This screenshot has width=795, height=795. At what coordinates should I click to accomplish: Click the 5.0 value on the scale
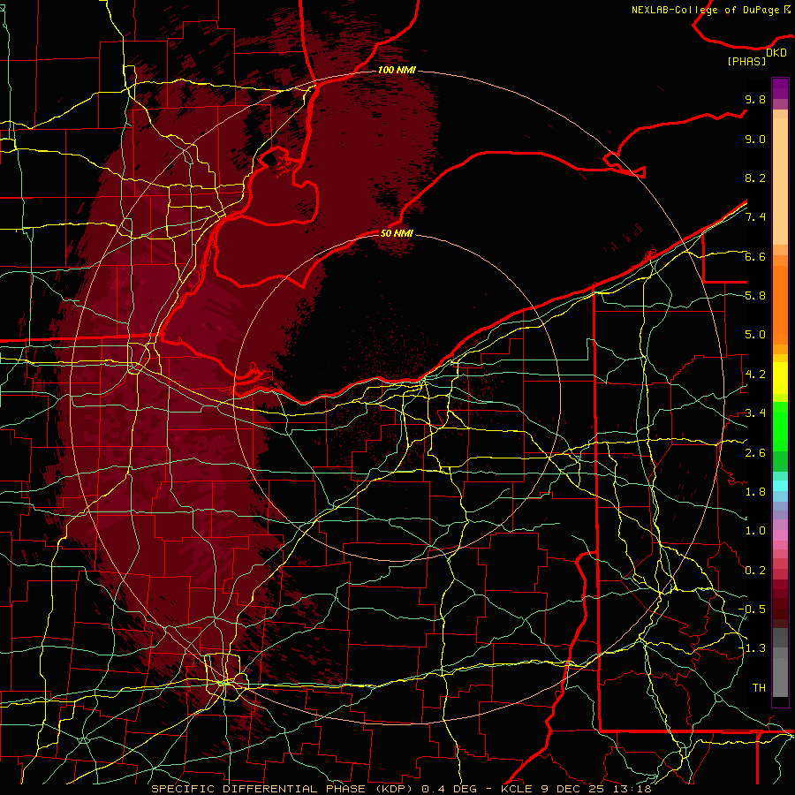(755, 335)
